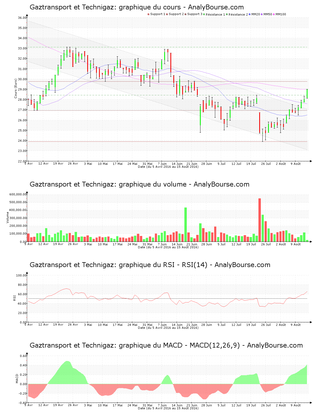Click the '24 Mai' date on MACD chart

click(132, 405)
